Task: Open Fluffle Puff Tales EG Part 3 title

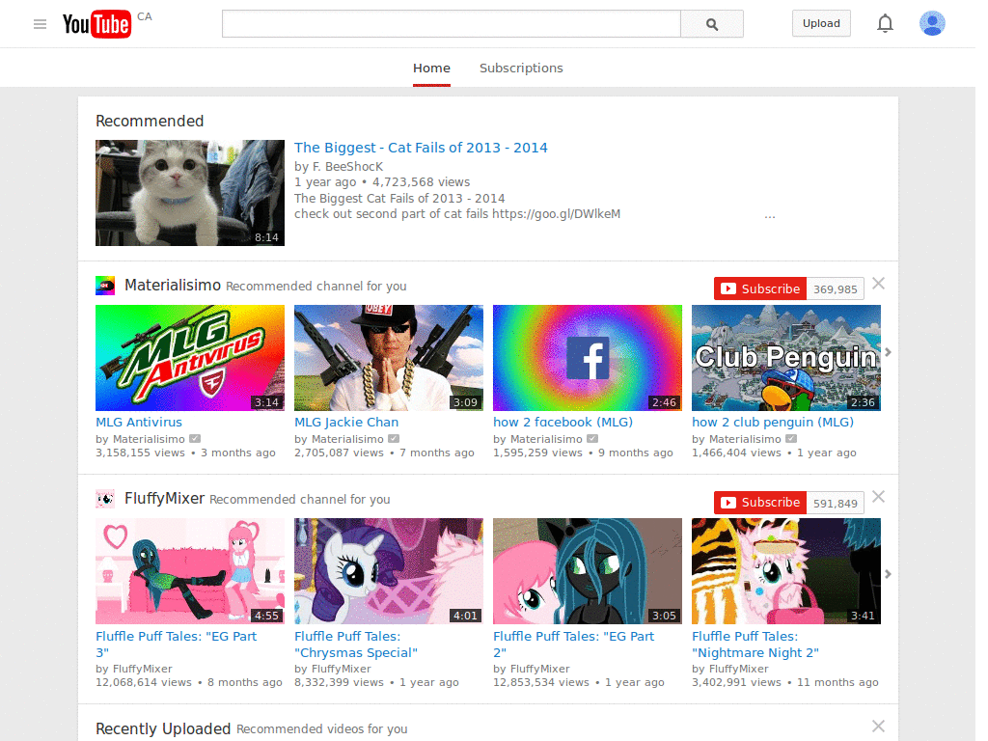Action: coord(177,644)
